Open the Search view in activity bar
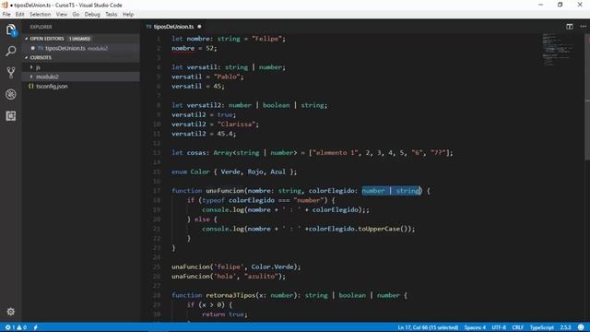590x332 pixels. pos(11,51)
